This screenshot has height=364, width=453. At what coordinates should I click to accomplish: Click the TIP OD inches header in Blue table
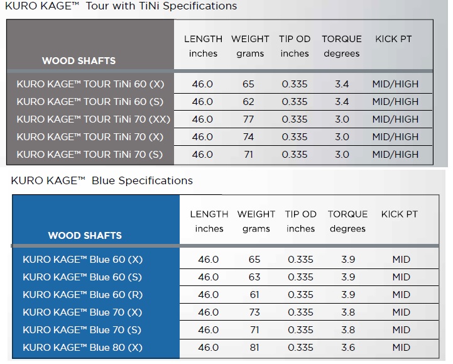pyautogui.click(x=301, y=221)
